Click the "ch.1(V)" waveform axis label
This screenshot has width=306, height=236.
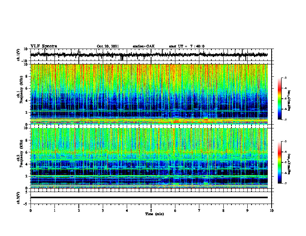[18, 55]
